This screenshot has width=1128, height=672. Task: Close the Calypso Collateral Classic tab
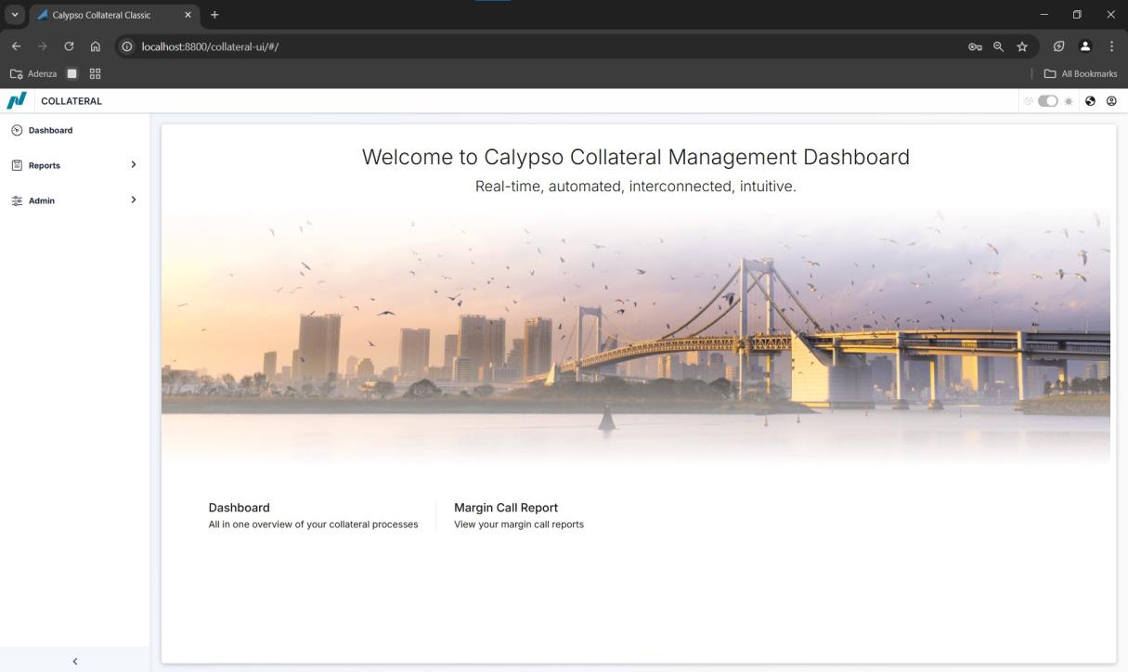(x=188, y=15)
